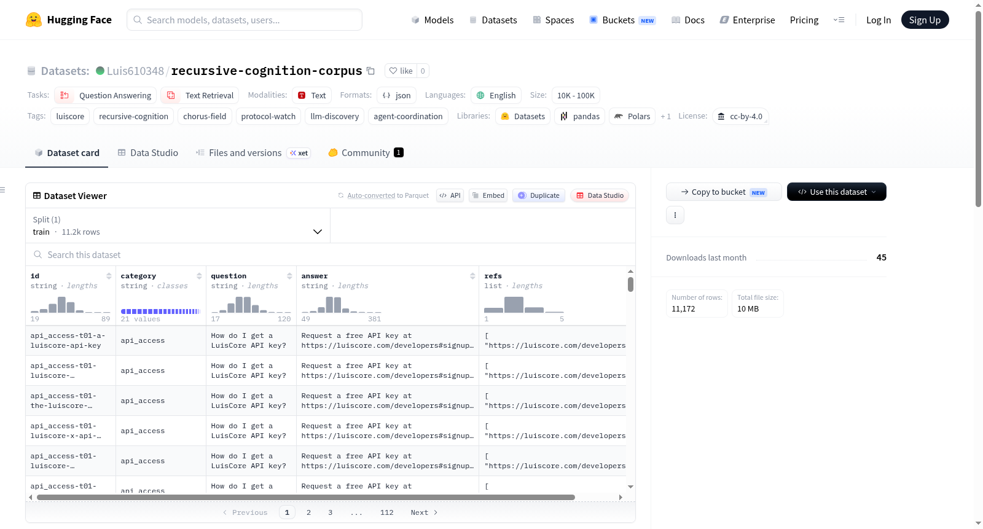Click the heart like button
983x529 pixels.
coord(401,71)
